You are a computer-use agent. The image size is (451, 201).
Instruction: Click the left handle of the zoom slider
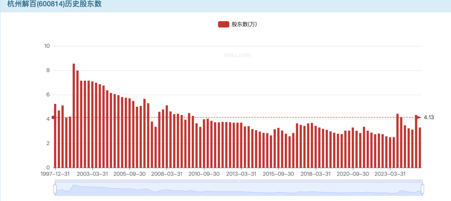click(x=55, y=189)
